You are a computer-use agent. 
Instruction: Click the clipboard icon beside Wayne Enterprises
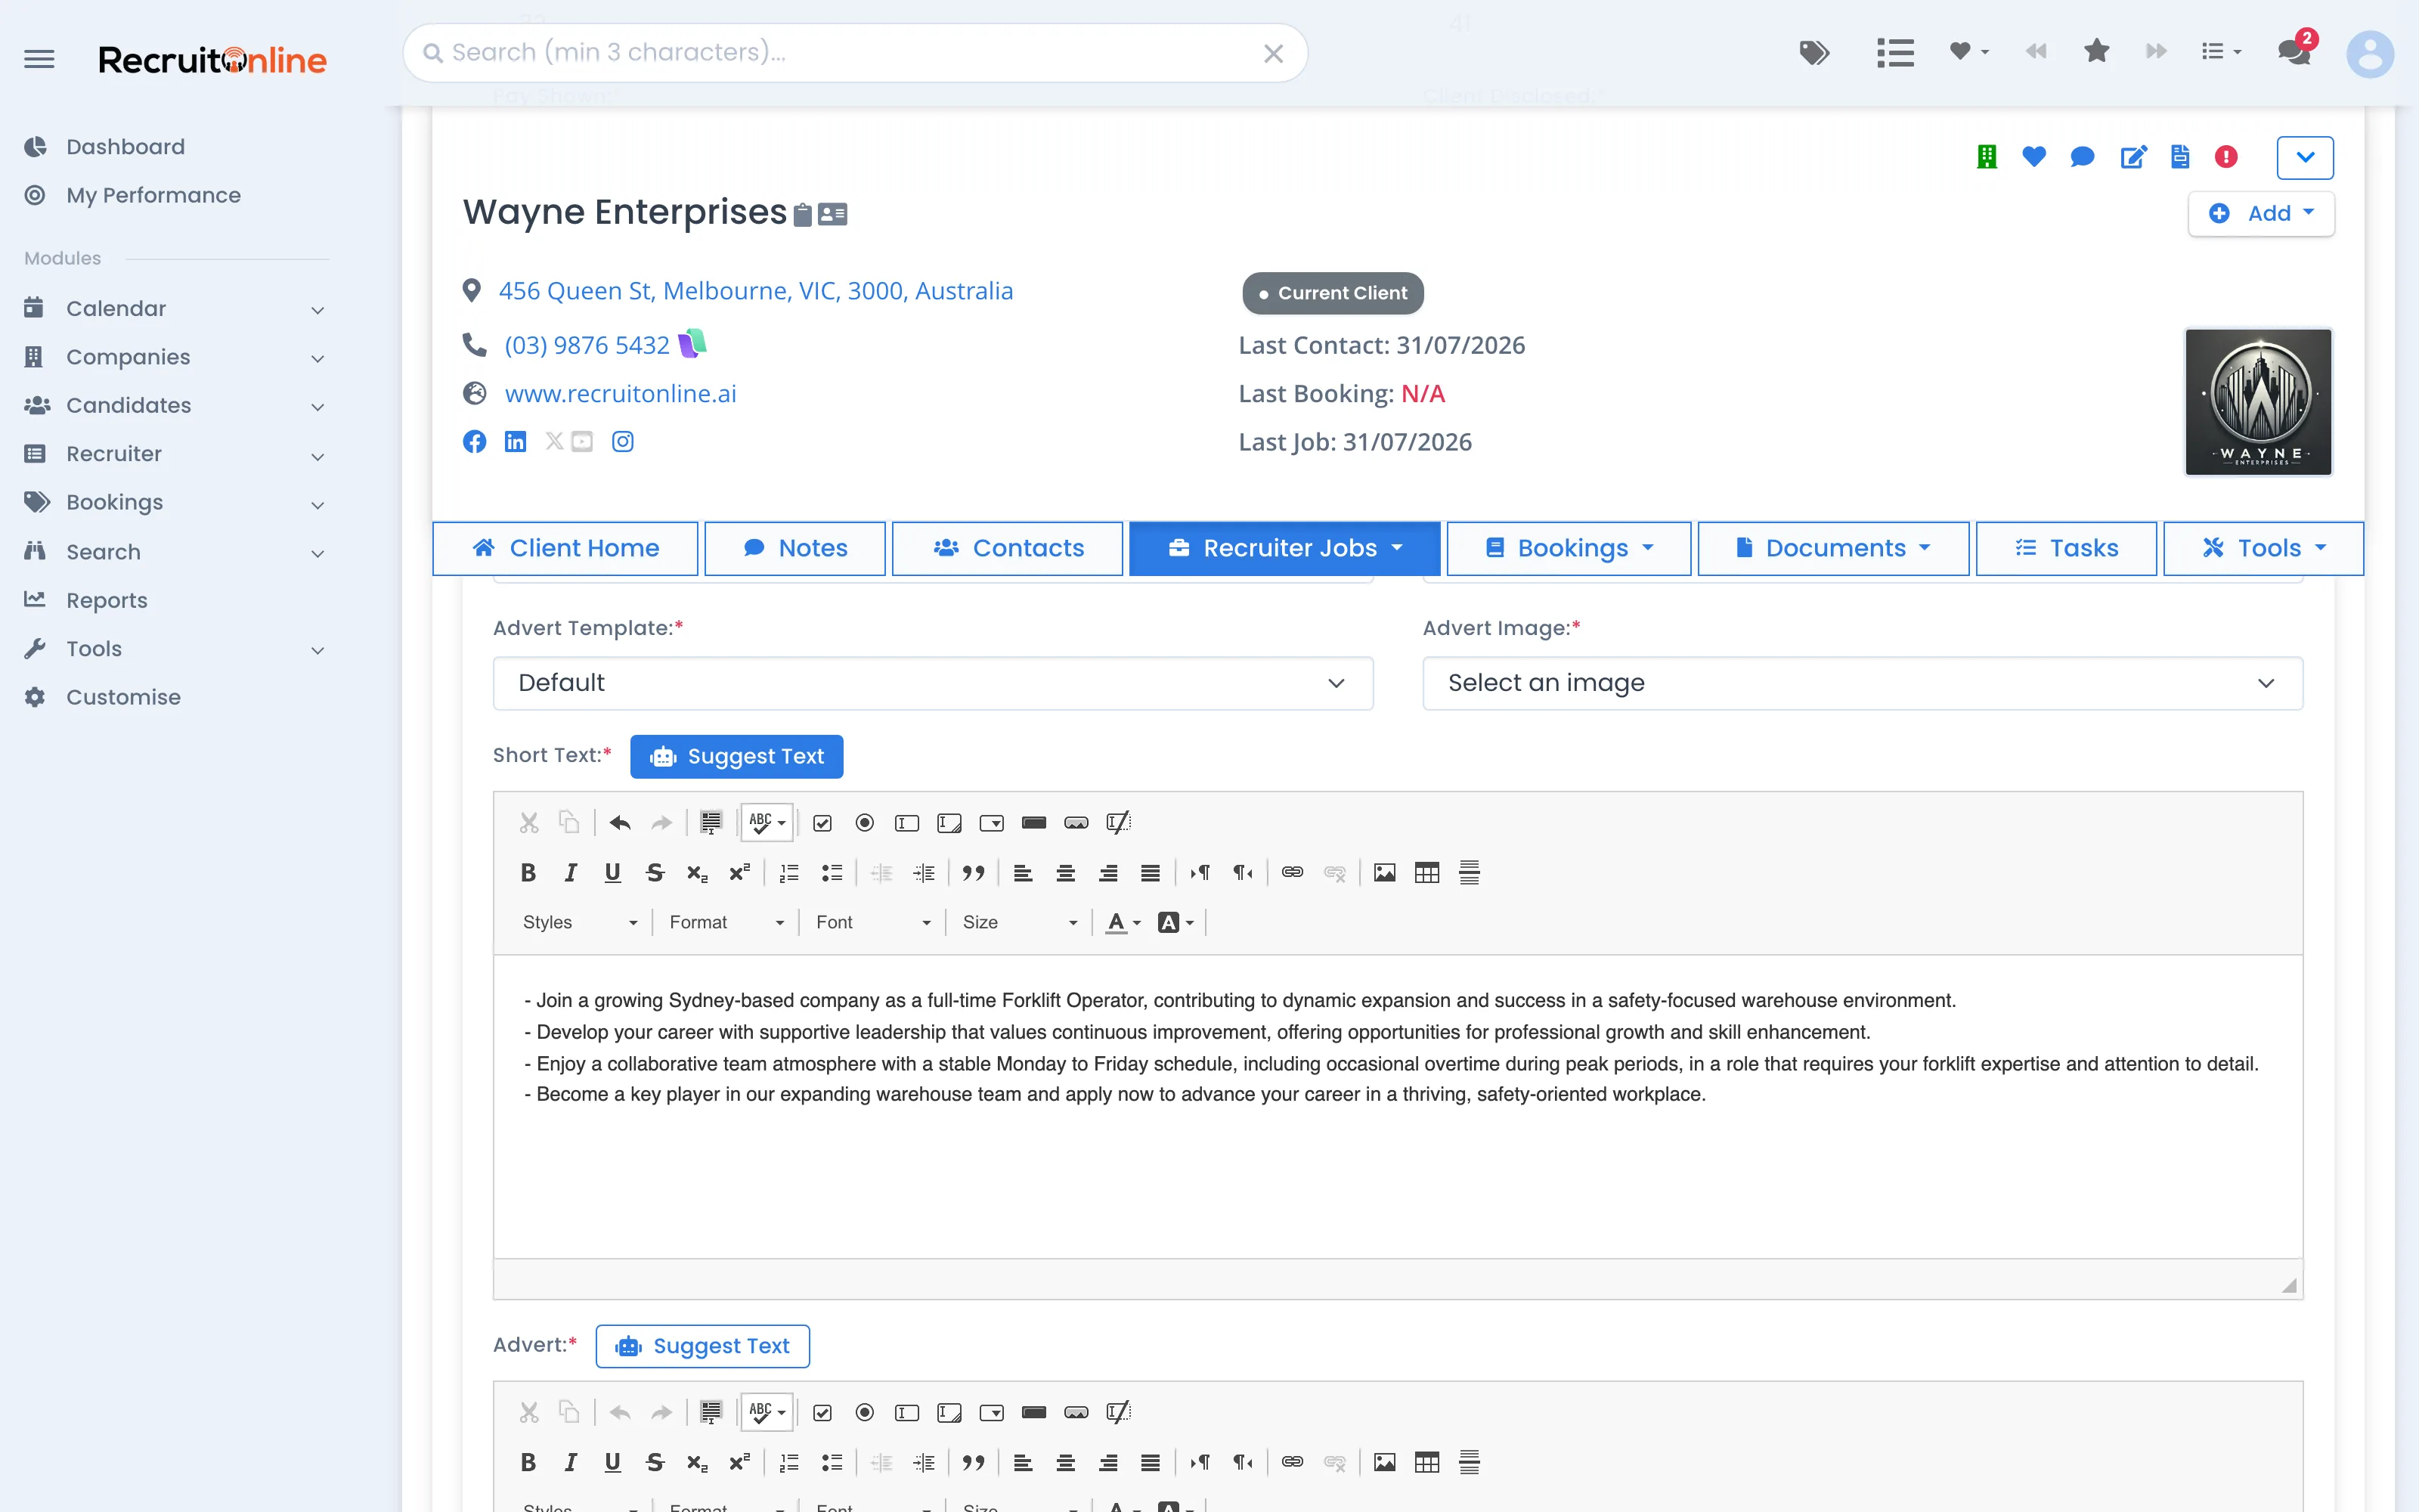tap(803, 214)
